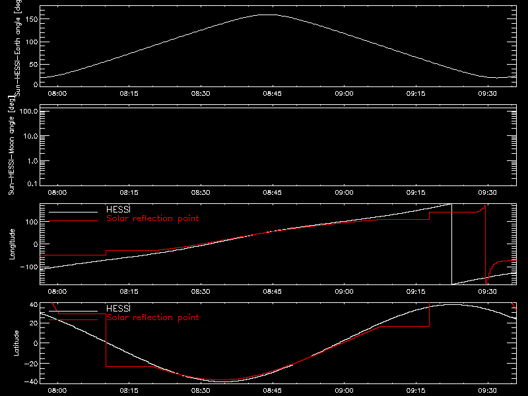Select 08:15 below the Latitude plot
This screenshot has width=528, height=396.
coord(129,391)
